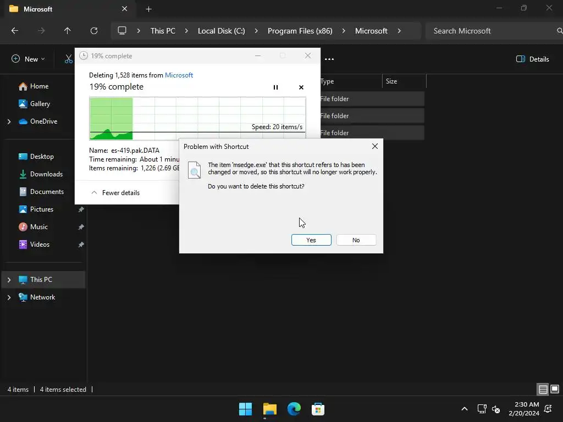563x422 pixels.
Task: Open Desktop in the sidebar
Action: [x=42, y=157]
